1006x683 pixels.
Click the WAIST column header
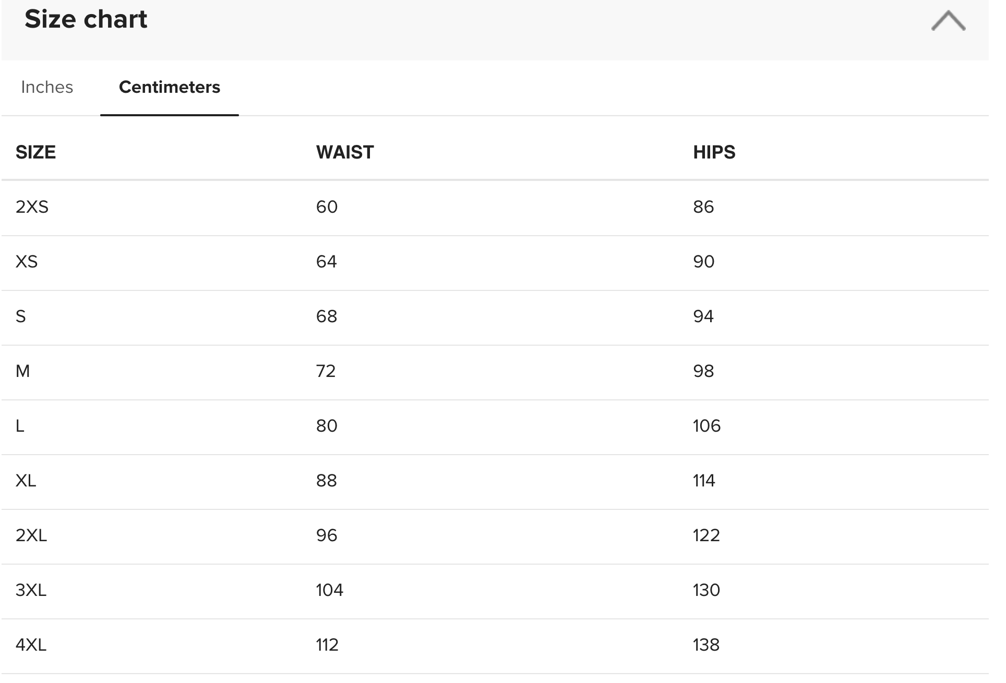pos(345,152)
